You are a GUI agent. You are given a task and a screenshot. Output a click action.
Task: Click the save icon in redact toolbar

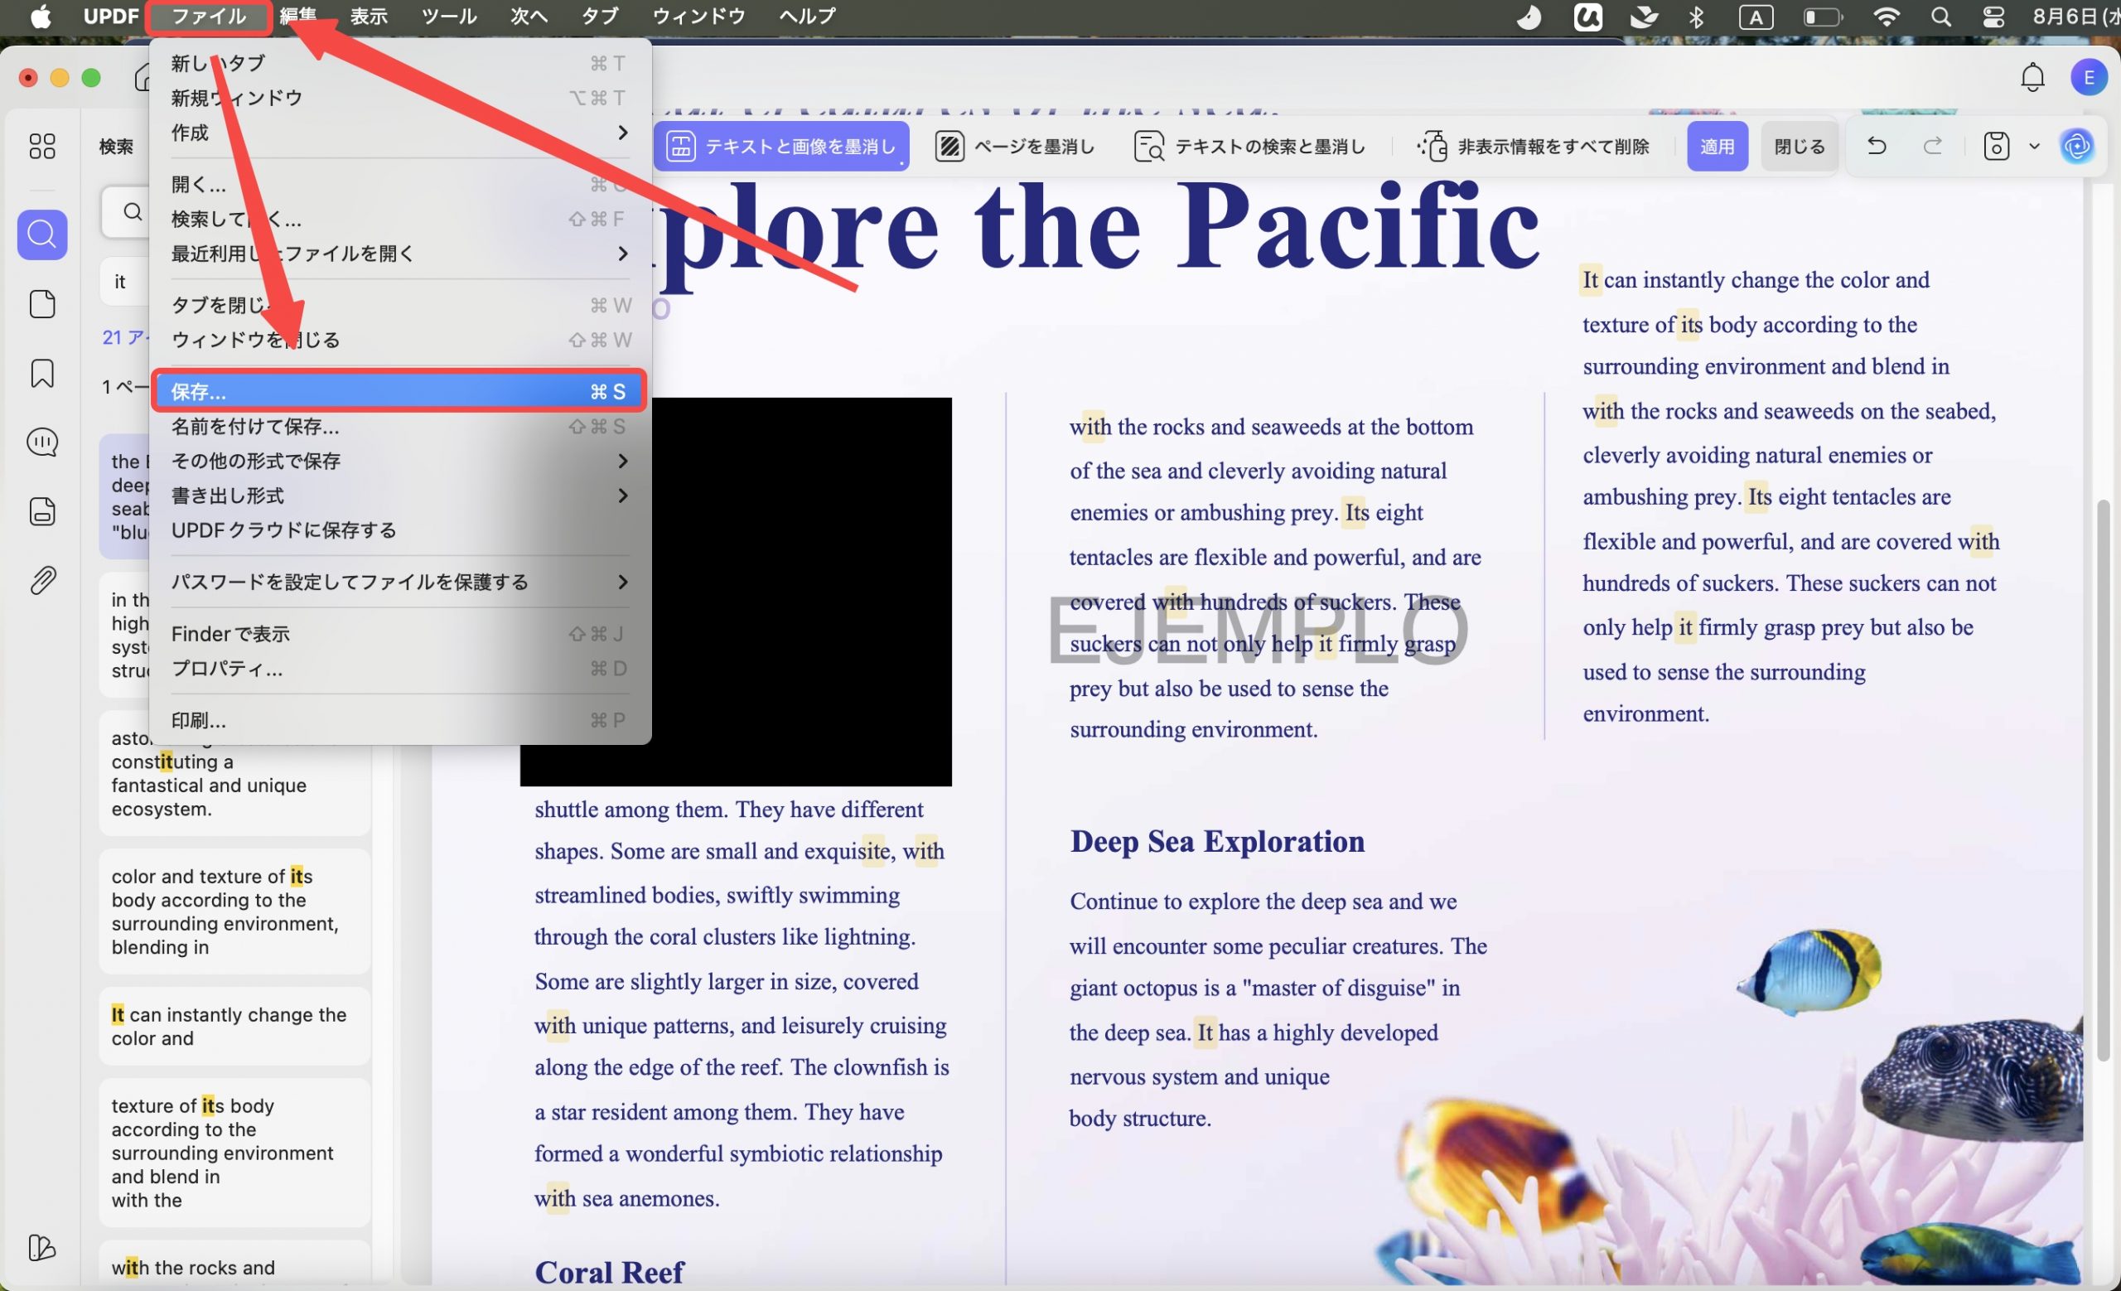[1995, 147]
